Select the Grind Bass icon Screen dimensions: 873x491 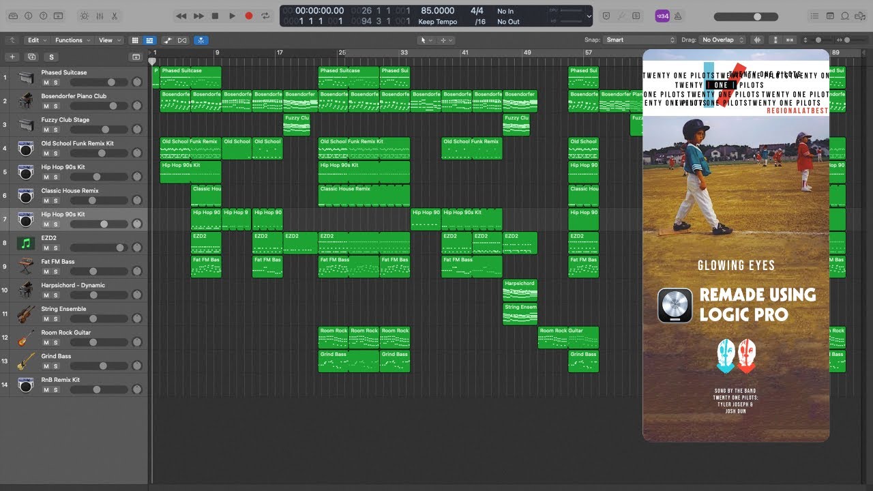(x=26, y=361)
